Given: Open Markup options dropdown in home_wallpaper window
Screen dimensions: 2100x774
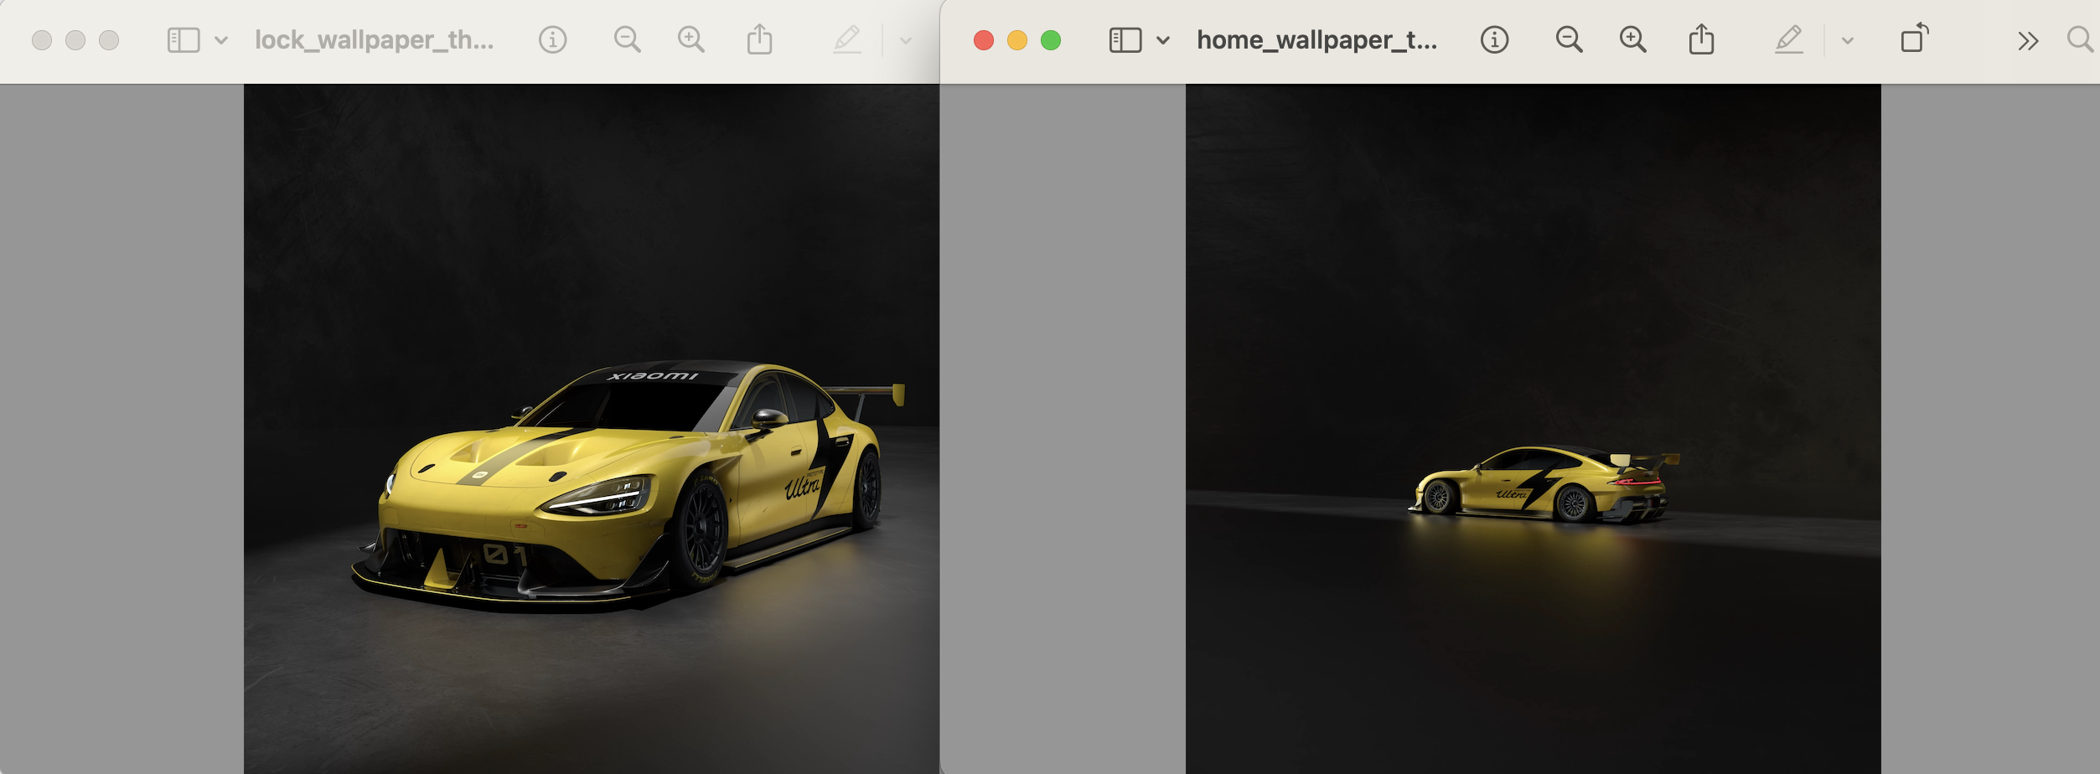Looking at the screenshot, I should pos(1847,40).
